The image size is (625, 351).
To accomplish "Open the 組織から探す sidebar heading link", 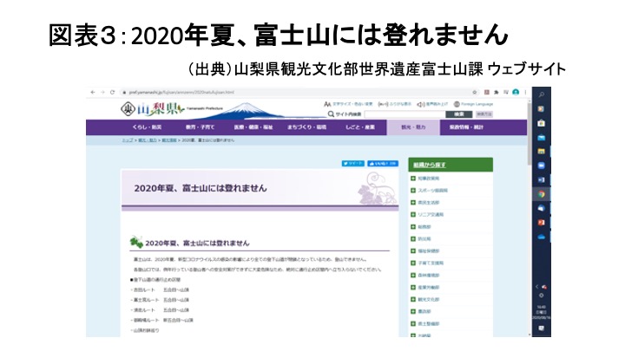I will 430,165.
